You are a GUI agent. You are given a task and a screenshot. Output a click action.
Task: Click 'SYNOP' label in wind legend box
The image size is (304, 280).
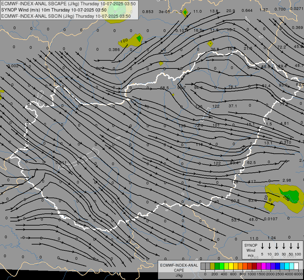[x=251, y=245]
